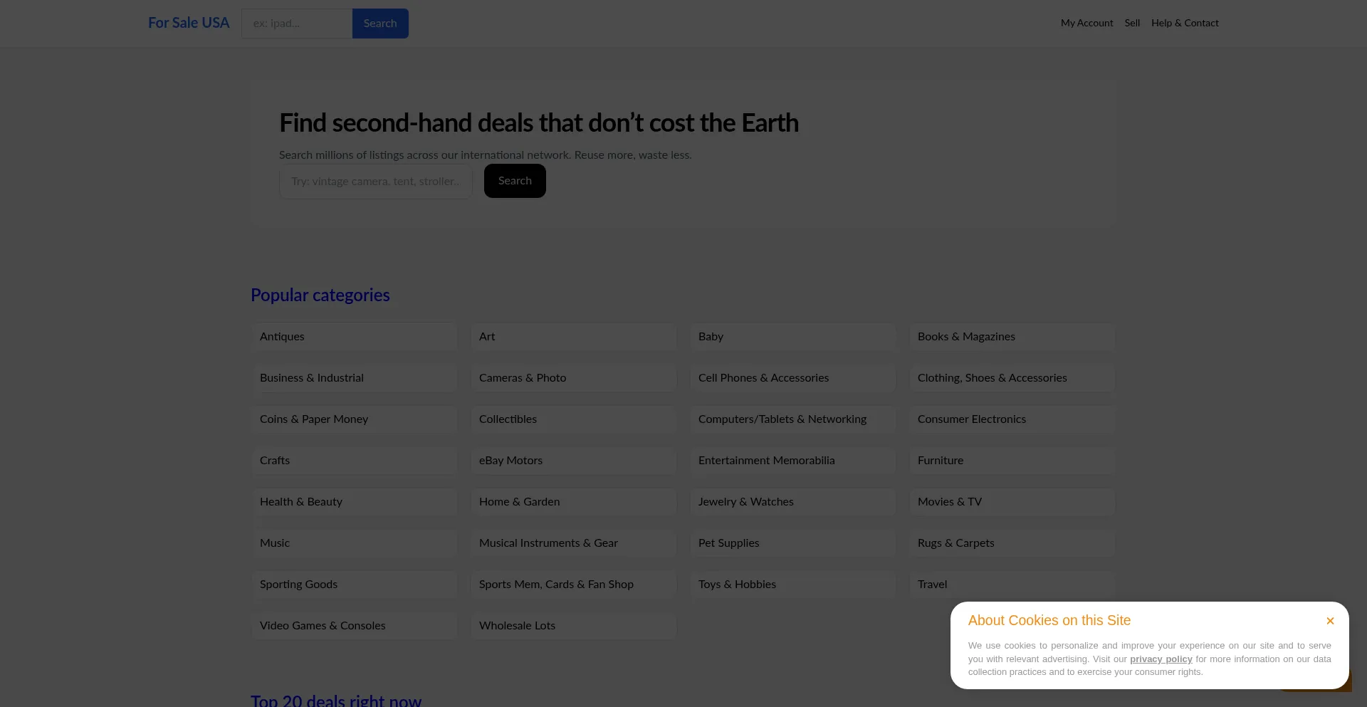Open the privacy policy link
The height and width of the screenshot is (707, 1367).
pos(1161,659)
